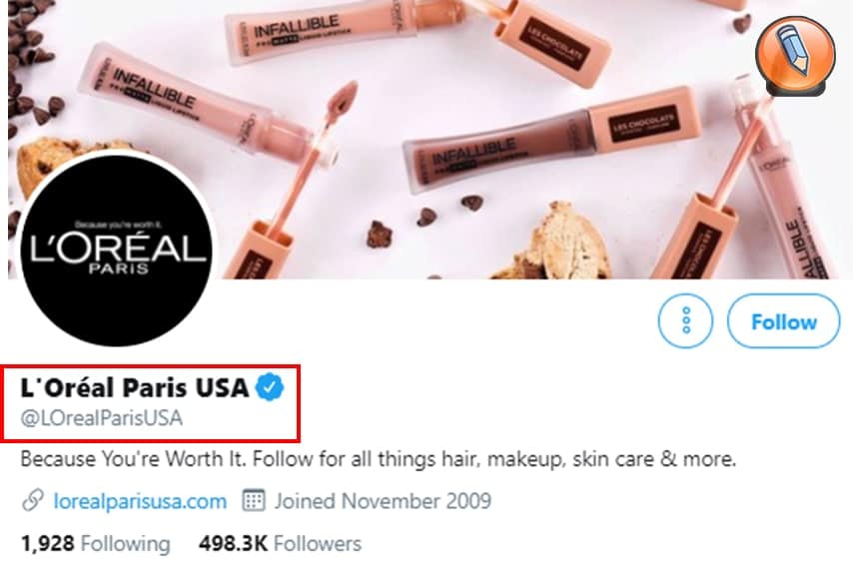Open the three-dot more options menu
The image size is (853, 565).
click(685, 320)
